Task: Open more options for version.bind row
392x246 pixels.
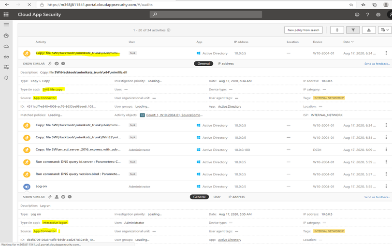Action: [x=386, y=174]
